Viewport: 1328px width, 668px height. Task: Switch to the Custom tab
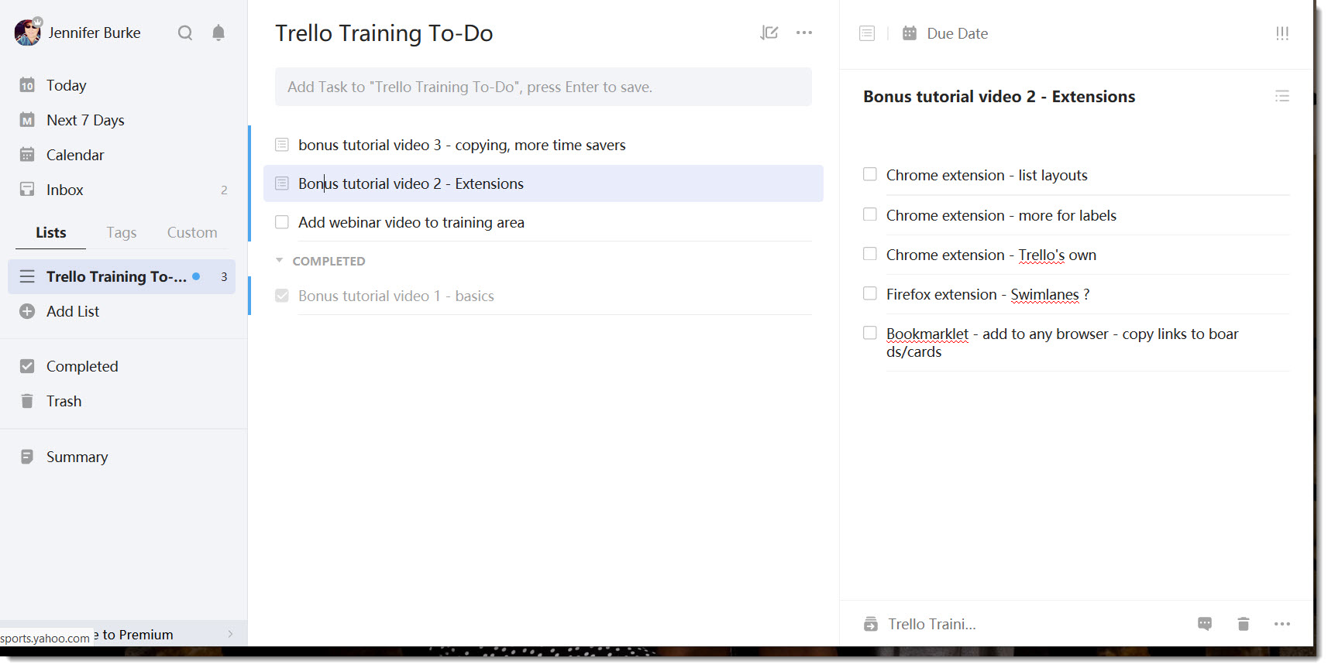click(192, 232)
